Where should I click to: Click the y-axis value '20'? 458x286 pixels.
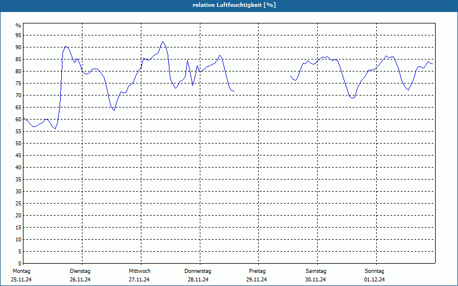coord(18,216)
